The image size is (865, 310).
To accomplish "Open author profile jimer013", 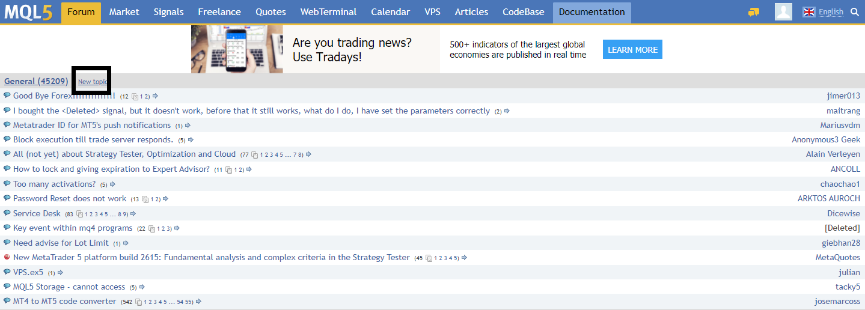I will (843, 96).
